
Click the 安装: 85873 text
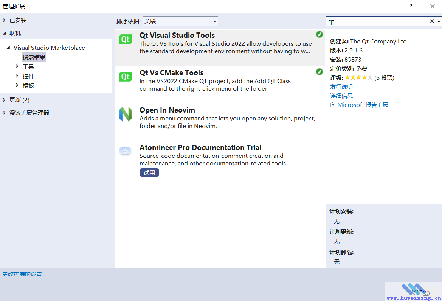[x=345, y=60]
